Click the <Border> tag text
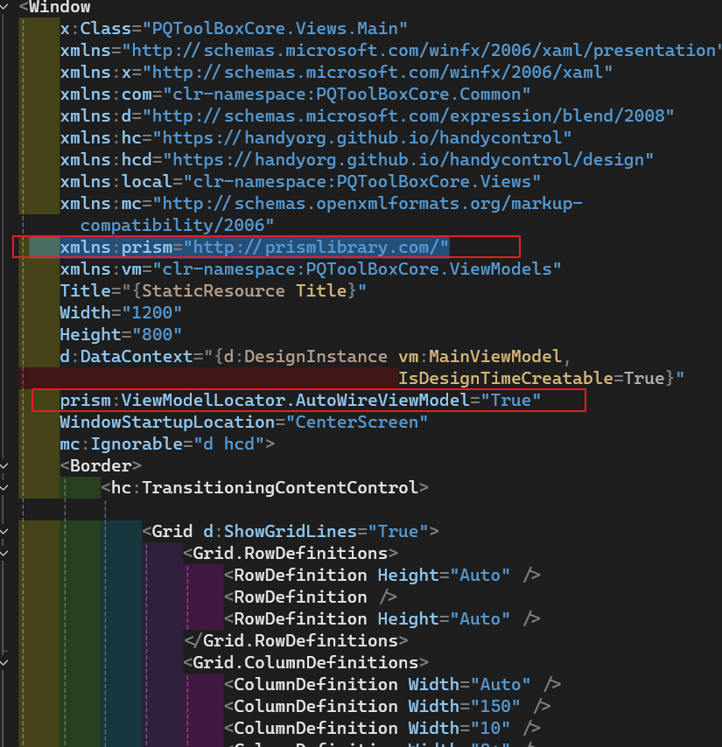The height and width of the screenshot is (747, 722). 101,466
